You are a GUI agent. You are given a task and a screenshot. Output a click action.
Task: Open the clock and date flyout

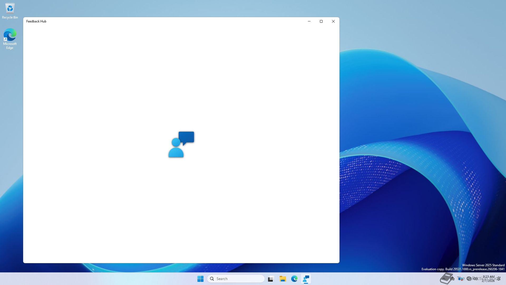pos(488,279)
